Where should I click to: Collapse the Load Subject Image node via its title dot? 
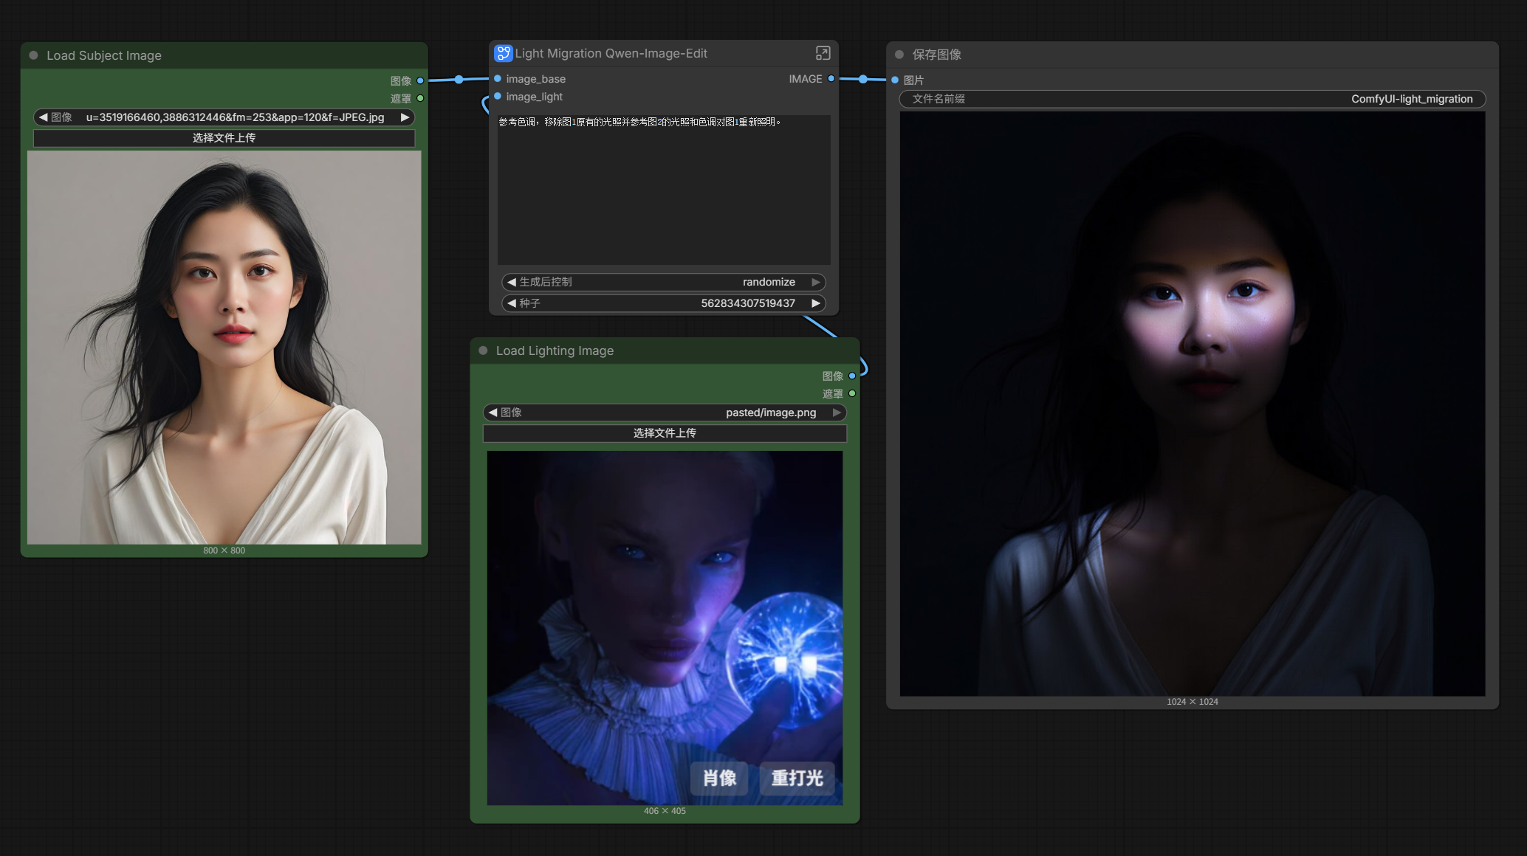point(34,55)
